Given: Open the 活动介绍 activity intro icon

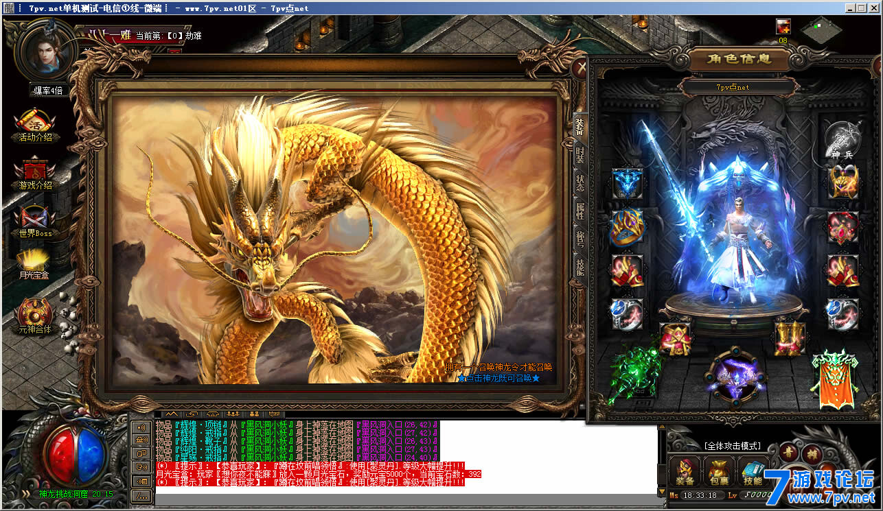Looking at the screenshot, I should 34,125.
